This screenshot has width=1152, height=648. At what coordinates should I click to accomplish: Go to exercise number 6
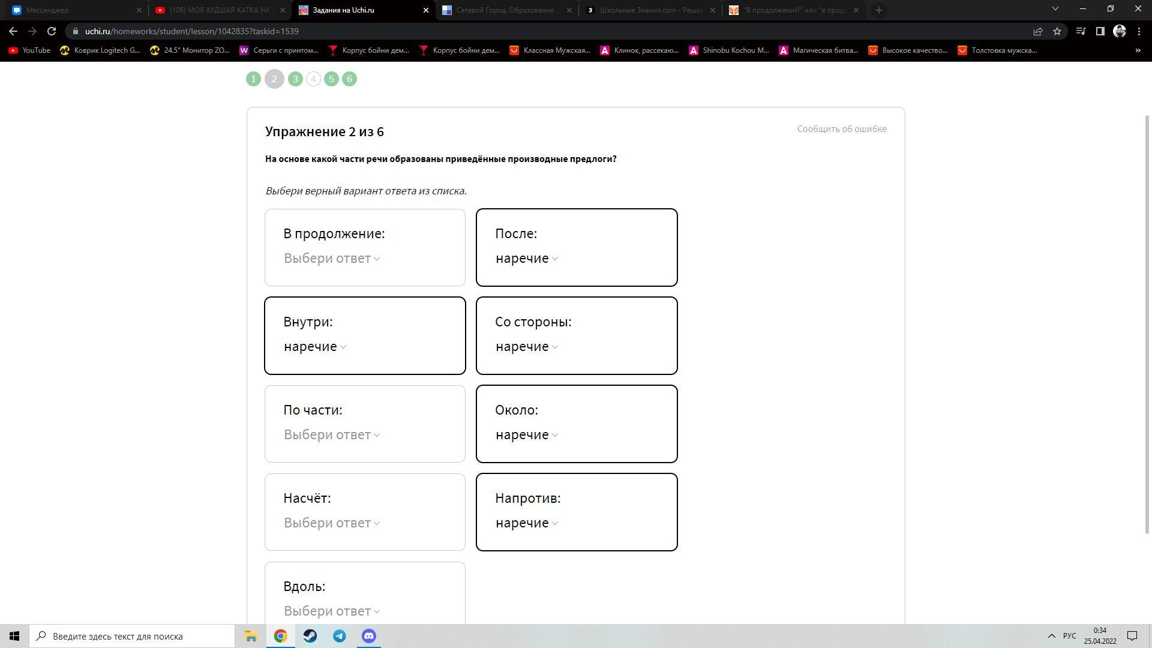click(349, 79)
